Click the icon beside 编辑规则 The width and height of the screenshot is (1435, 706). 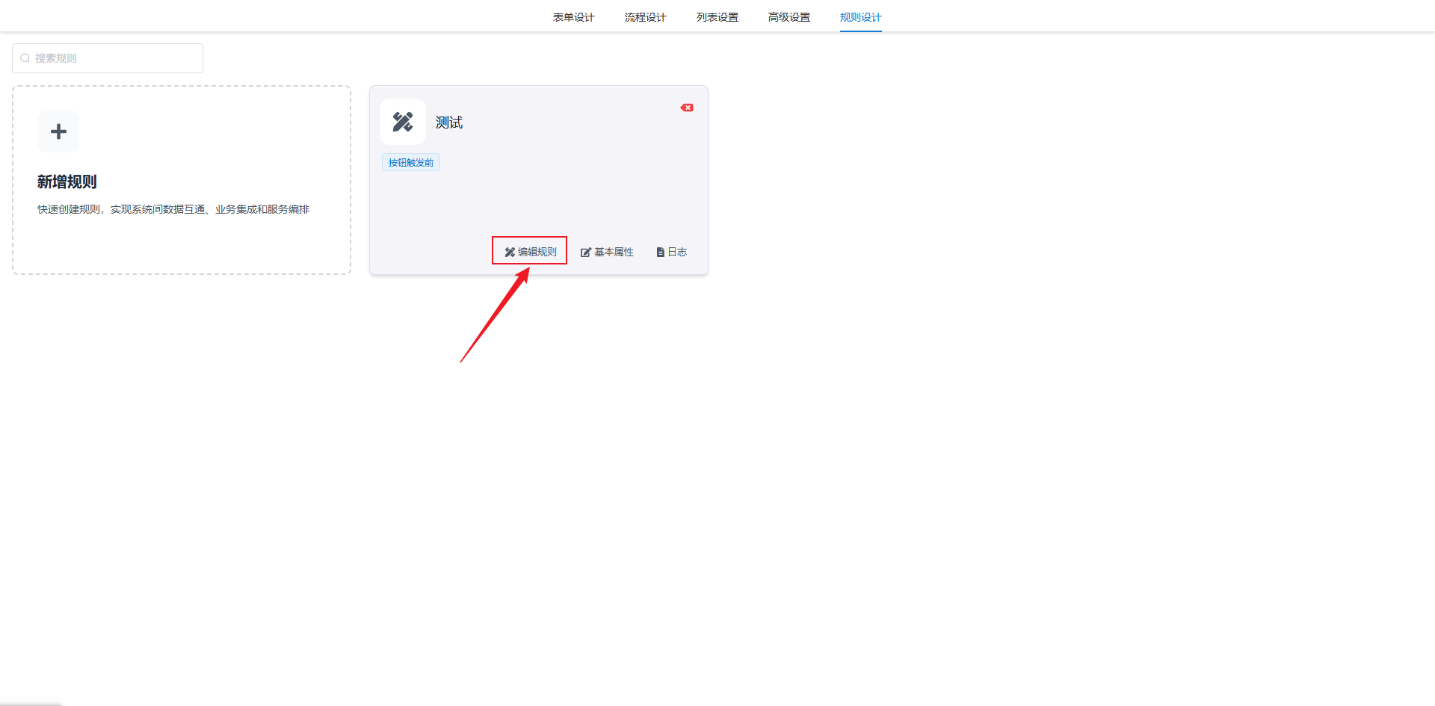pyautogui.click(x=510, y=253)
